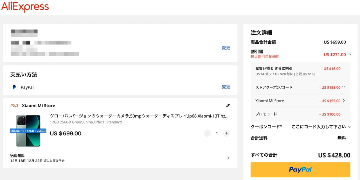Open Xiaomi Mi Store coupon details arrow
Image resolution: width=360 pixels, height=180 pixels.
[343, 101]
